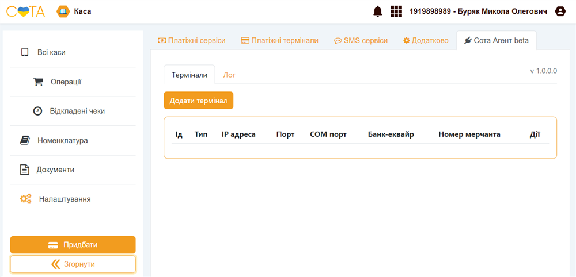Open Документи section
This screenshot has height=277, width=576.
55,170
